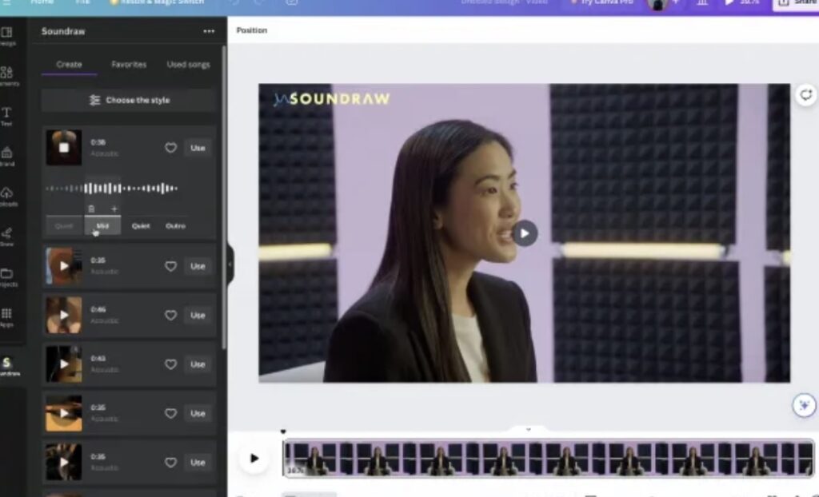Switch to the Used songs tab
The image size is (819, 497).
188,65
